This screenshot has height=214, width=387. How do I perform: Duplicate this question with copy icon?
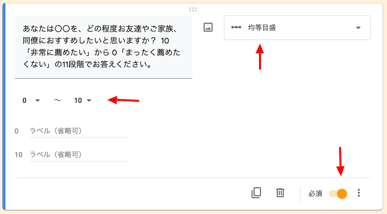[x=256, y=193]
